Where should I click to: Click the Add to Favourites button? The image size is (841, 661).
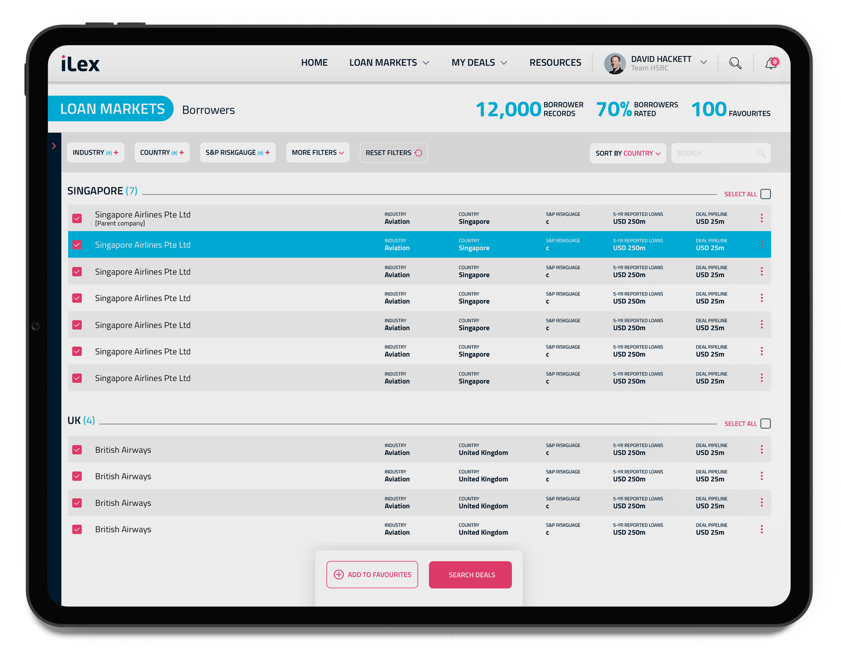pos(372,575)
